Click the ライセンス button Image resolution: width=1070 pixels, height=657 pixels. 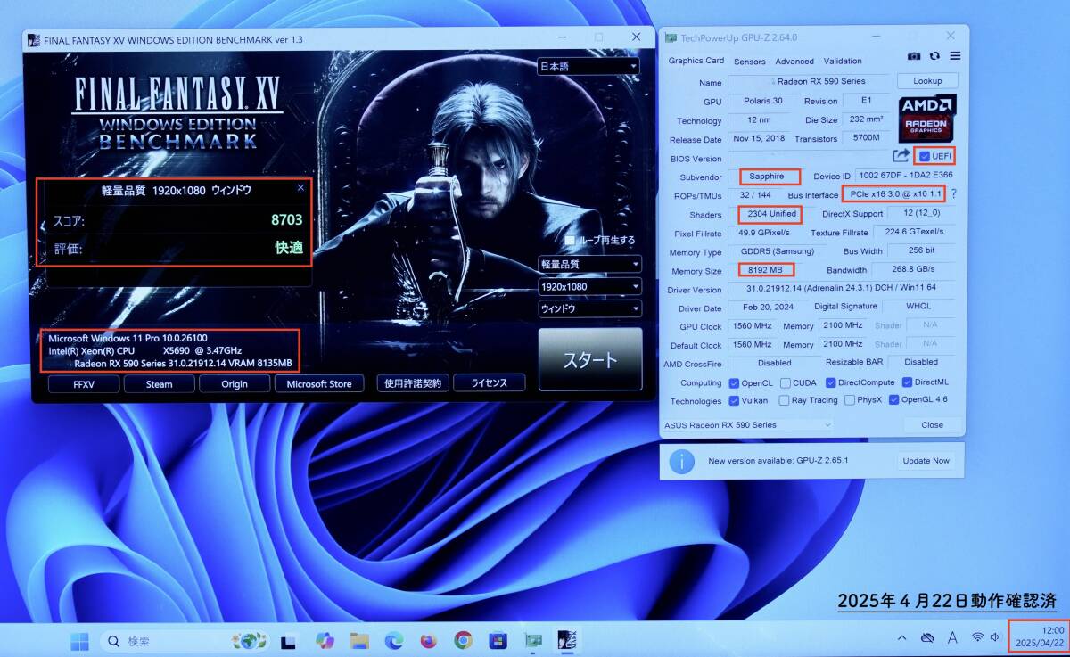[x=489, y=383]
